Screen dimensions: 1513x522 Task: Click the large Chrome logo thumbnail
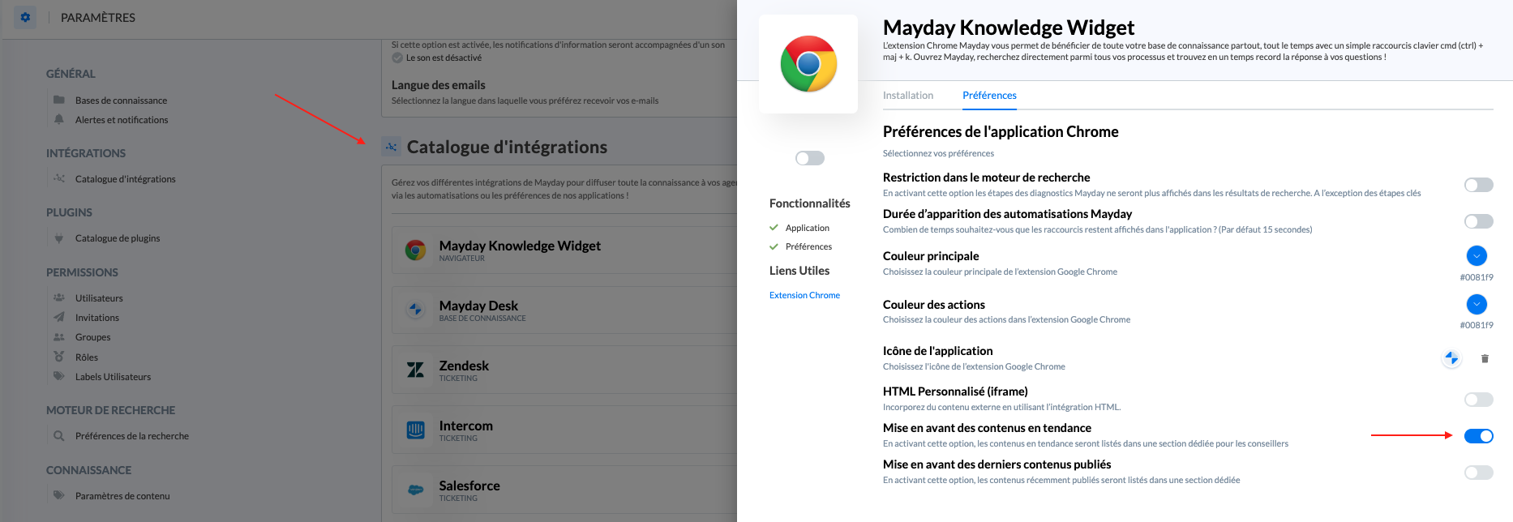[808, 64]
